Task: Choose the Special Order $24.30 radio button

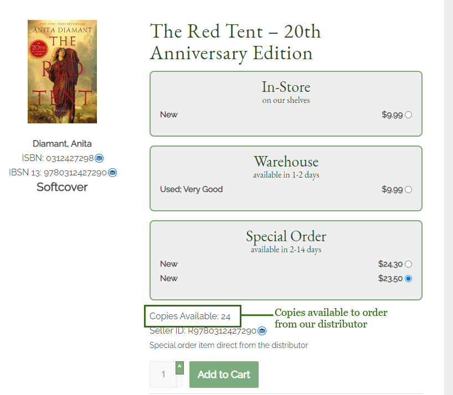Action: [408, 264]
